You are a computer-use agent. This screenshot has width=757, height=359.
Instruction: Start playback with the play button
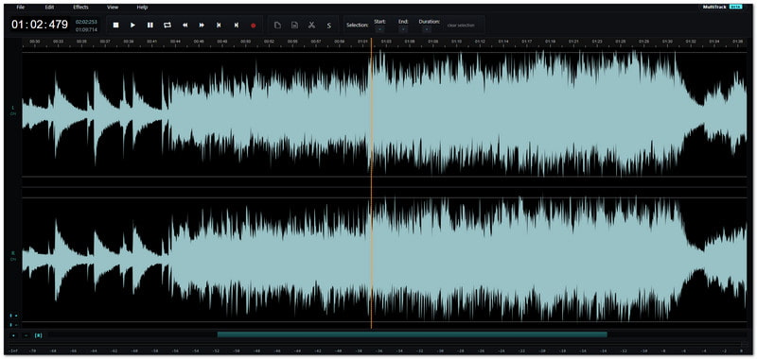tap(132, 26)
